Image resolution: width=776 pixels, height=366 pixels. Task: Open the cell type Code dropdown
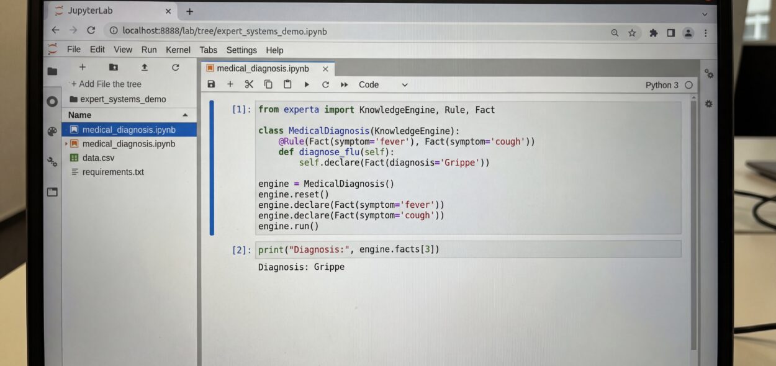[x=383, y=85]
